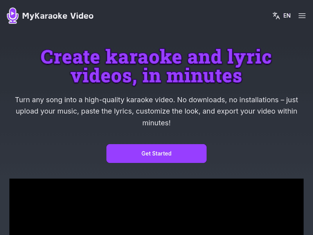The image size is (313, 235).
Task: Tap the mic emblem beside the site name
Action: tap(13, 15)
